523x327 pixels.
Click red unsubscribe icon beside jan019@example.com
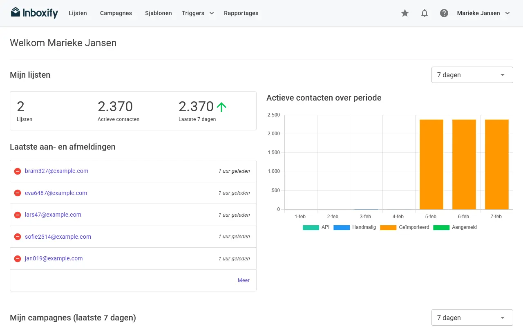pos(18,259)
